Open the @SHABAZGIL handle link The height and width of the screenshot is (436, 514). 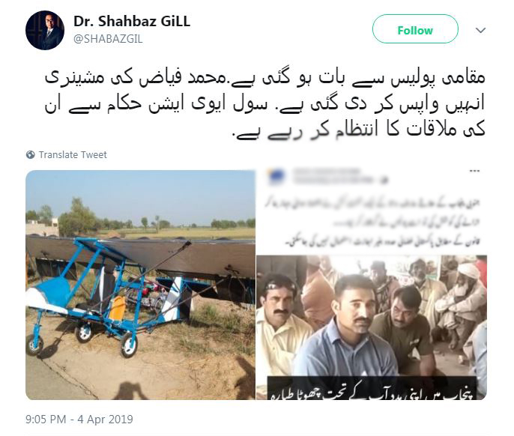(x=108, y=39)
